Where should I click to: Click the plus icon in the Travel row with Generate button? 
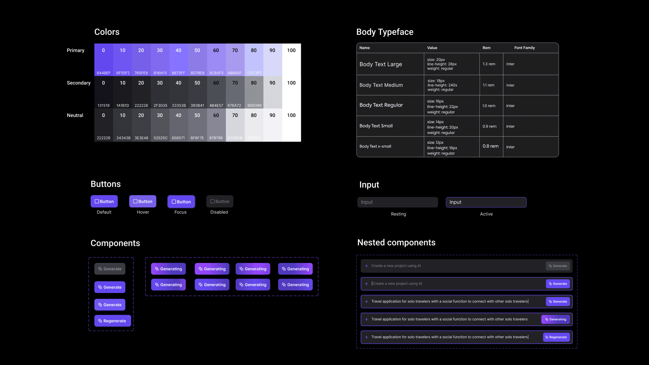(366, 301)
